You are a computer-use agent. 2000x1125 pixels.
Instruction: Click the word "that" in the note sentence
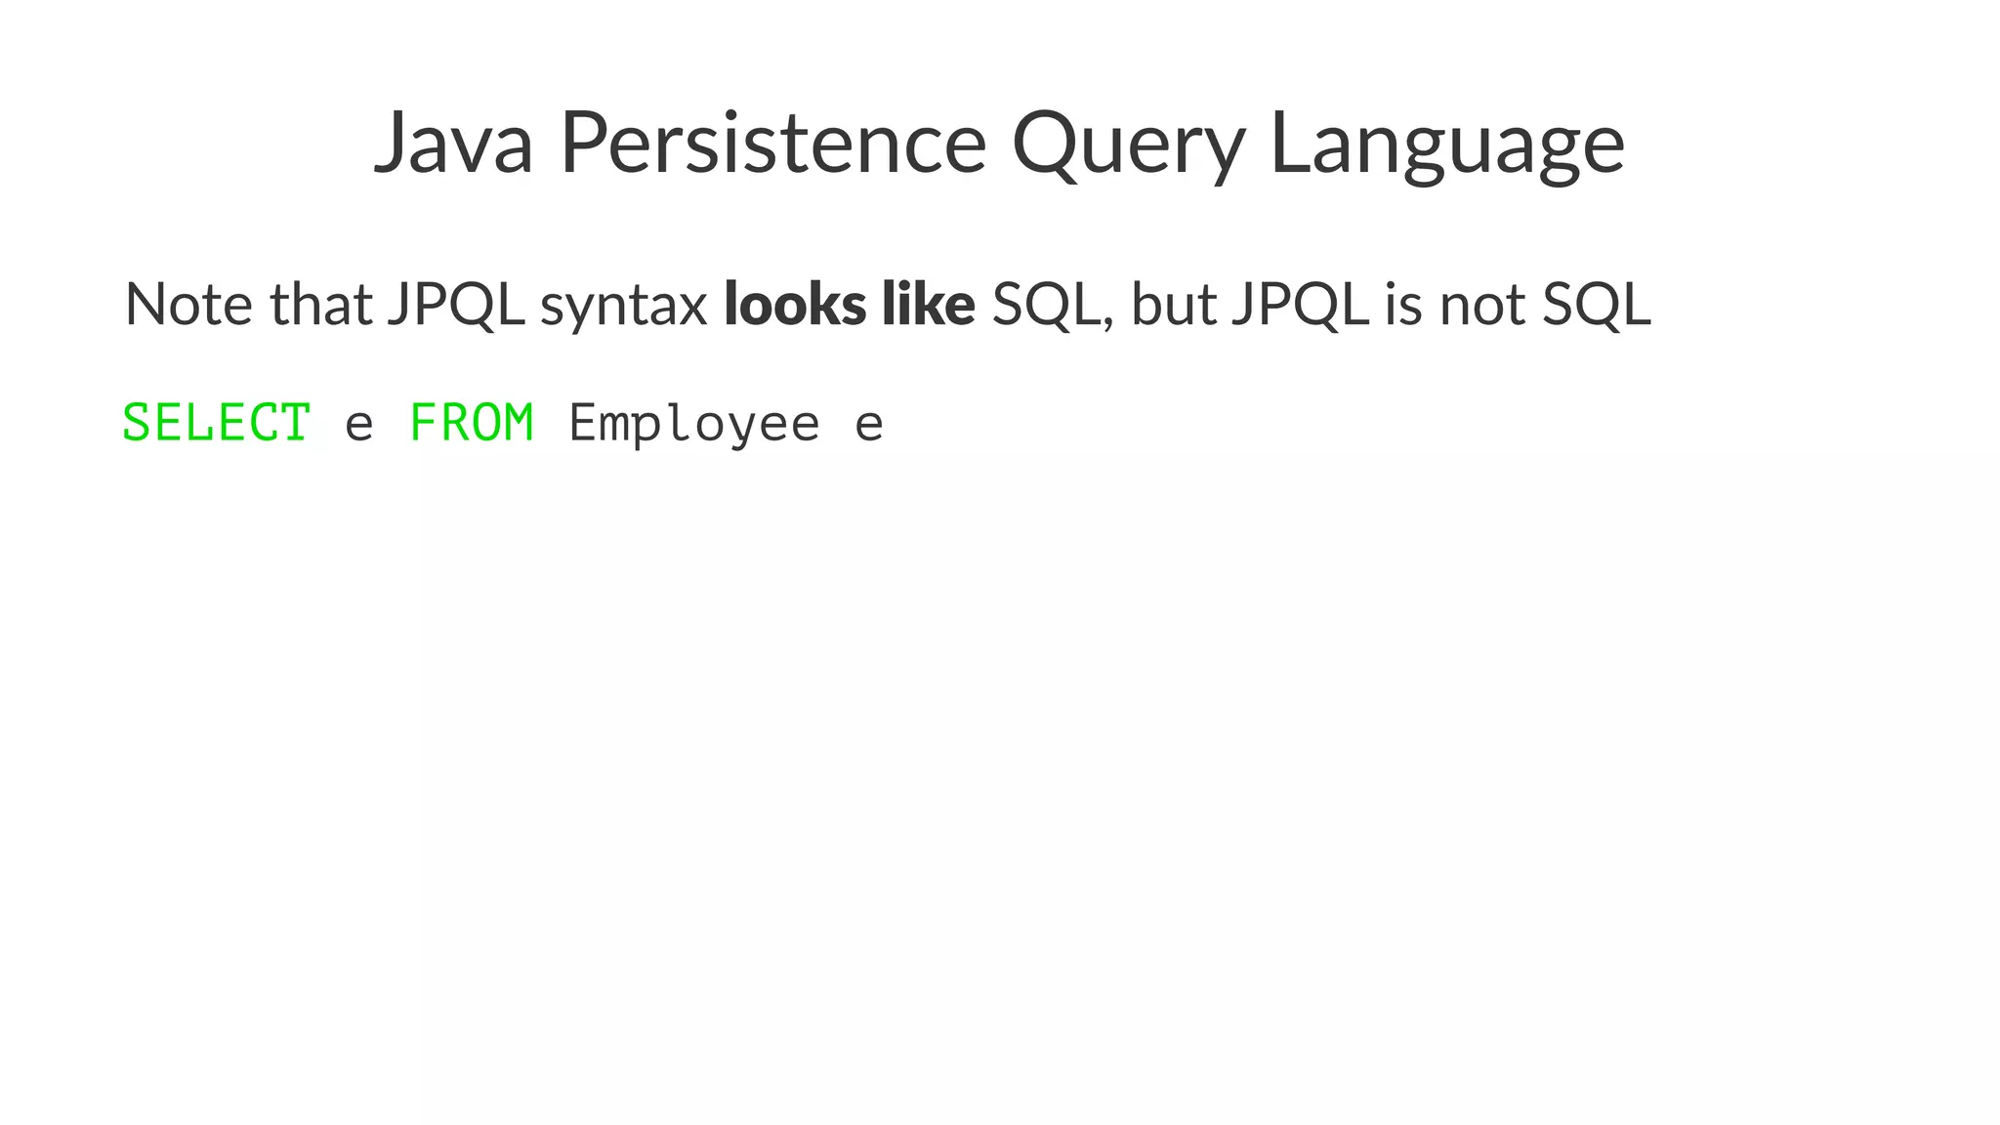pos(320,305)
